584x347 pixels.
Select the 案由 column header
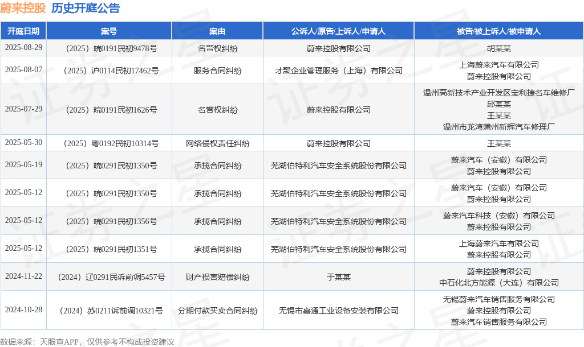coord(217,31)
